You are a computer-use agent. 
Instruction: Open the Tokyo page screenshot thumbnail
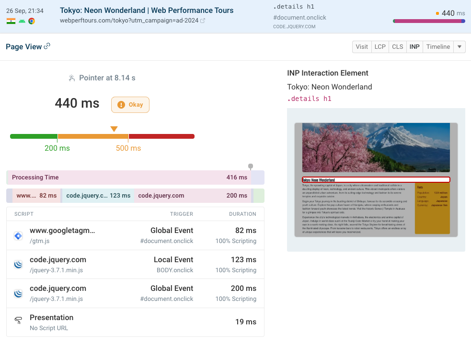[x=376, y=180]
